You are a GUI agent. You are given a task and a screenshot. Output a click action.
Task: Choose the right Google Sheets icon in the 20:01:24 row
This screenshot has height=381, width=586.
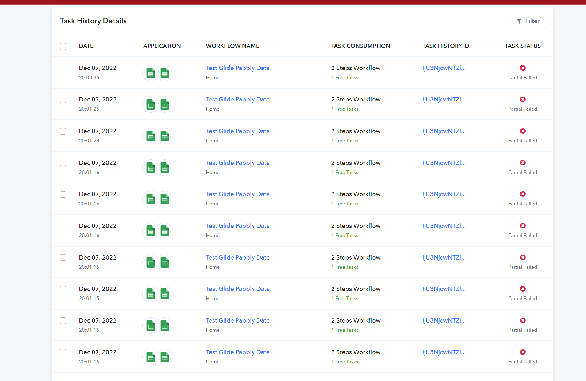tap(165, 136)
